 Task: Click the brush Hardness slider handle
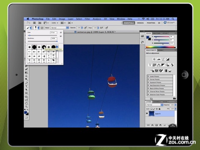[57, 41]
